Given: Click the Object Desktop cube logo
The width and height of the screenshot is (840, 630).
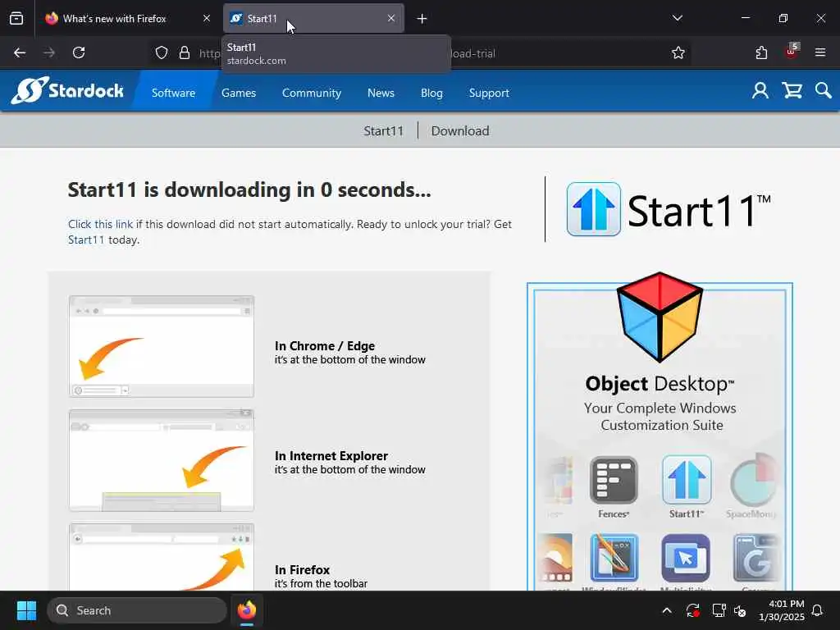Looking at the screenshot, I should point(660,317).
